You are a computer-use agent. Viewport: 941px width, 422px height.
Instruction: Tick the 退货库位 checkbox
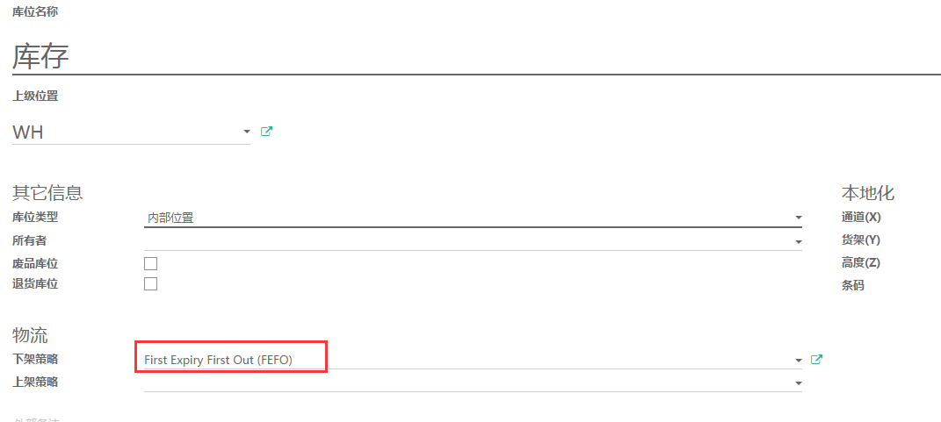(x=150, y=284)
